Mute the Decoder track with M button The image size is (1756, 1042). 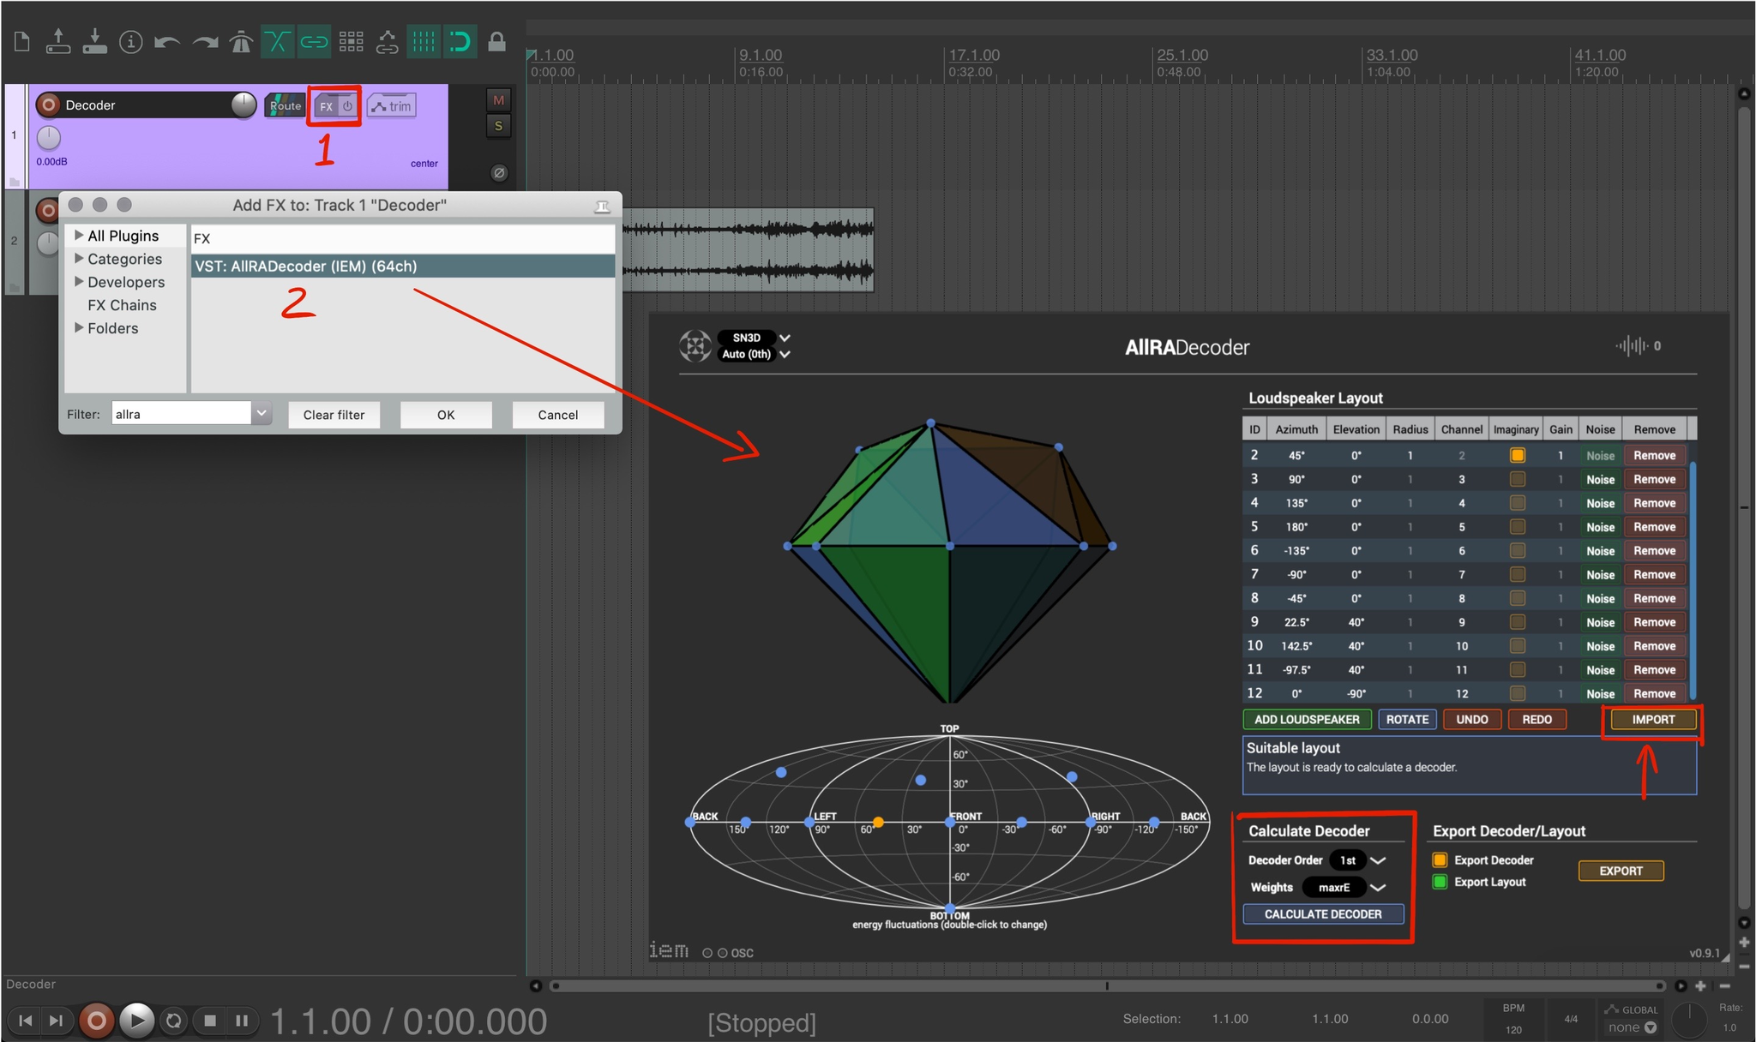pyautogui.click(x=498, y=100)
